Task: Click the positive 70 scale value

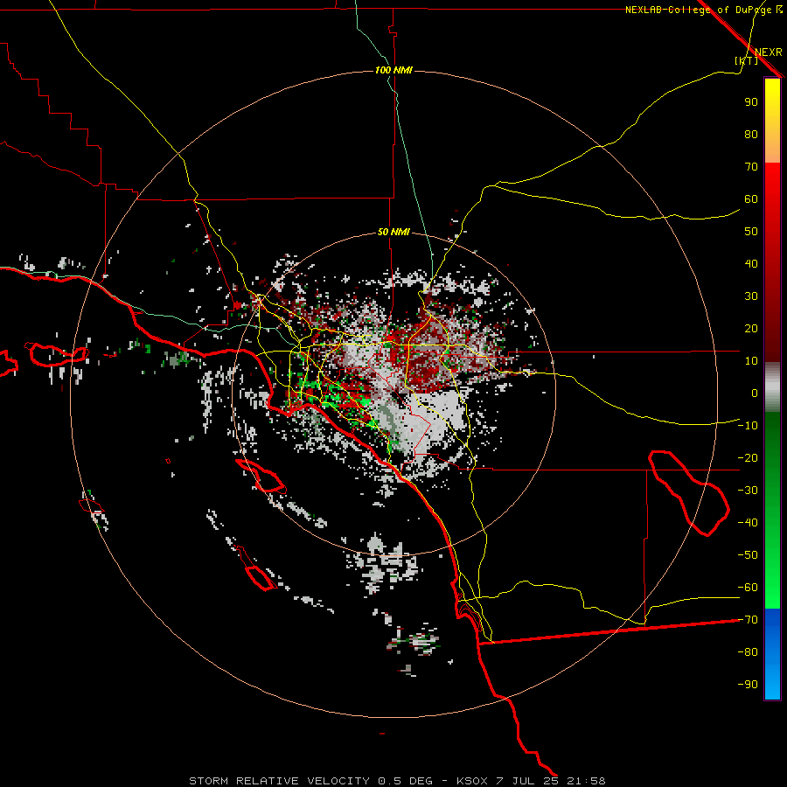Action: [x=751, y=167]
